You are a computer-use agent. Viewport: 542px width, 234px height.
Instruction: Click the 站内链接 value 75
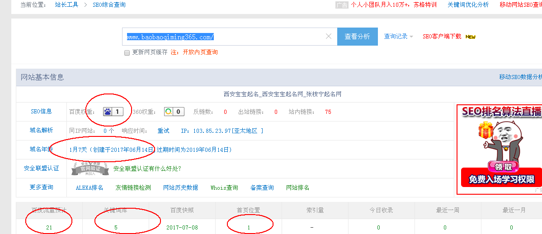point(328,112)
